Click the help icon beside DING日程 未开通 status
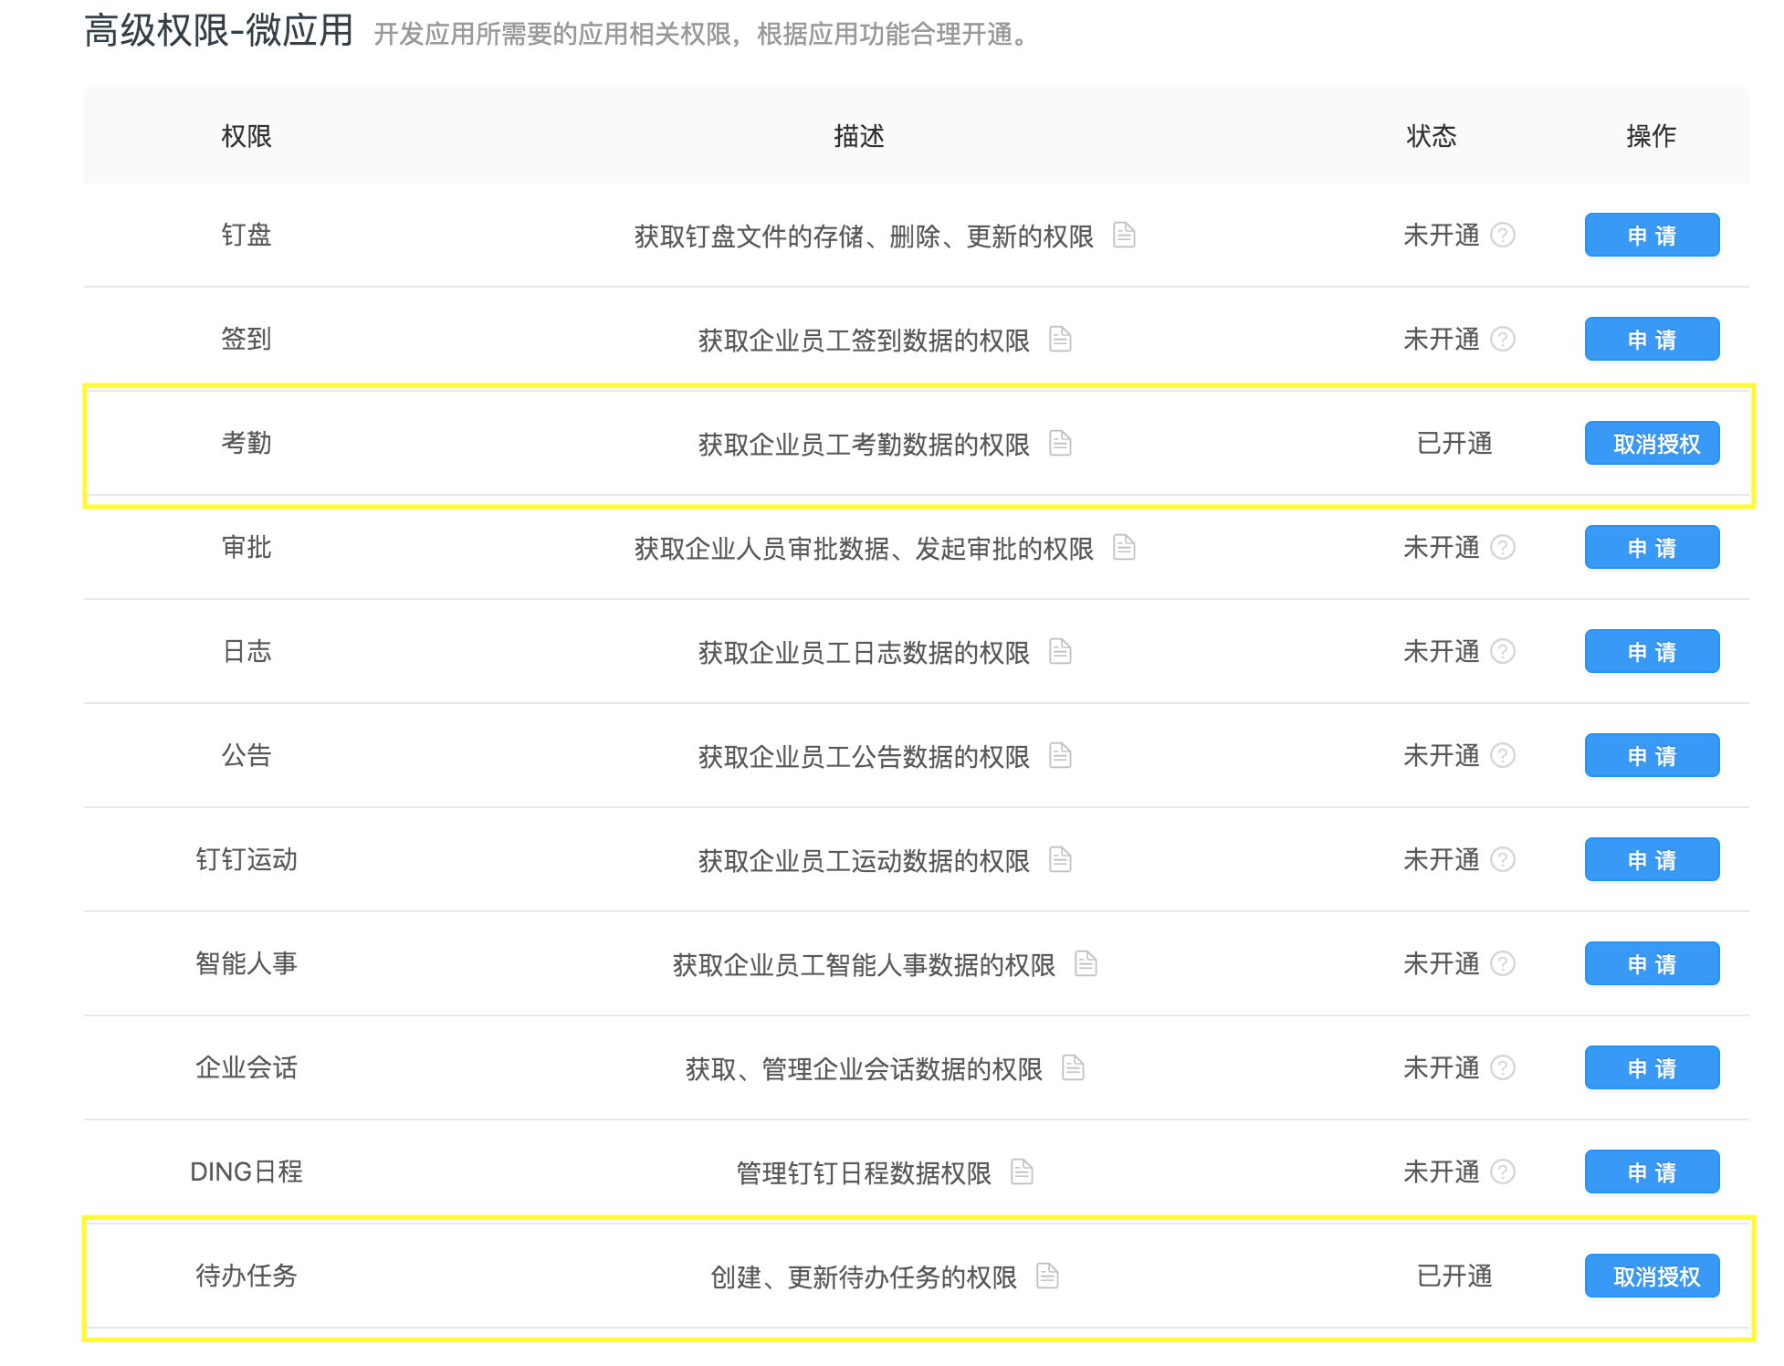The image size is (1784, 1366). pos(1503,1172)
